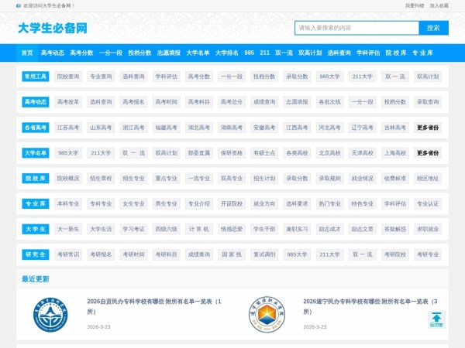Focus the search keyword input field

click(356, 28)
